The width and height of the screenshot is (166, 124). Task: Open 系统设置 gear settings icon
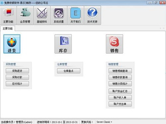[x=59, y=15]
